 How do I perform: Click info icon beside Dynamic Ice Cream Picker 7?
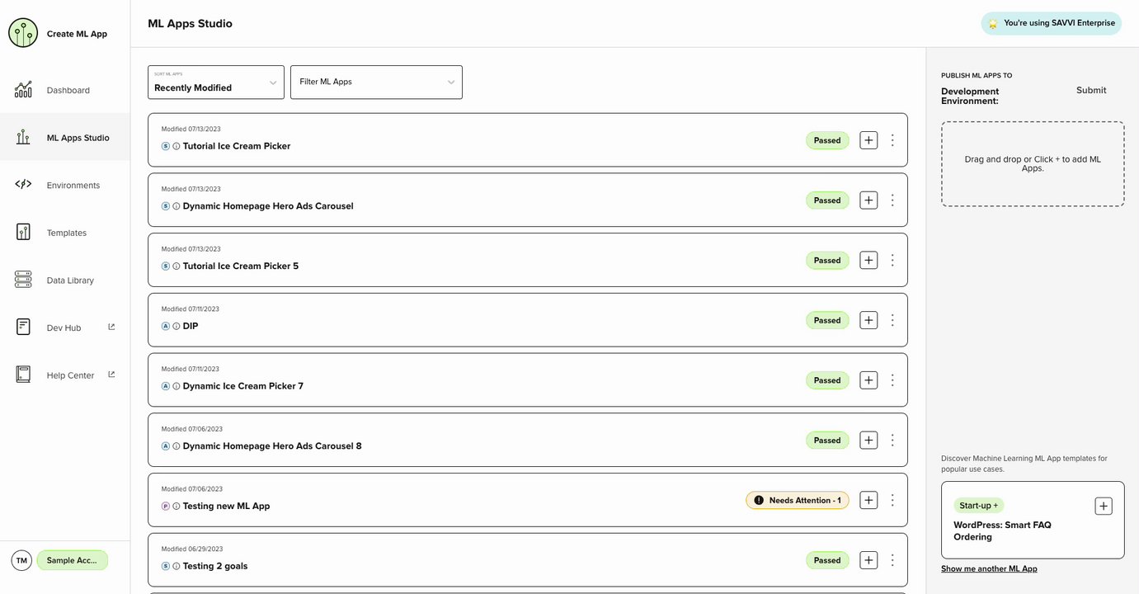coord(176,386)
